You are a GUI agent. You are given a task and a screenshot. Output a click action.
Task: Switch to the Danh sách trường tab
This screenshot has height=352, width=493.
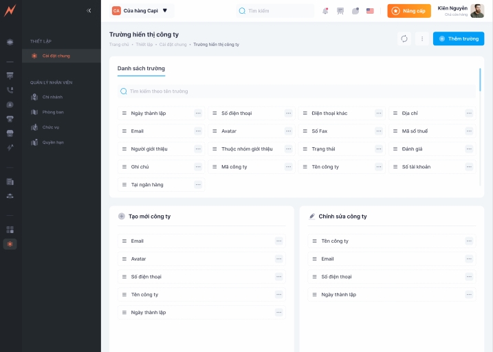(x=141, y=69)
